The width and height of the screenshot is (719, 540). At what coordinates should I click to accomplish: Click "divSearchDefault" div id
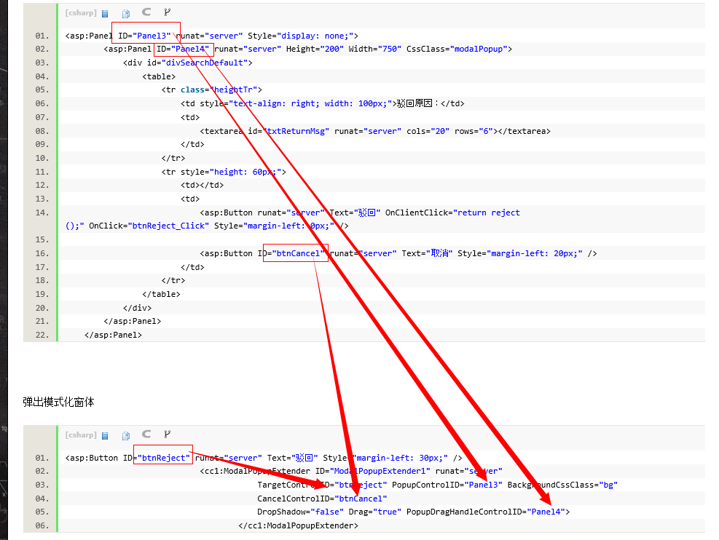(205, 63)
